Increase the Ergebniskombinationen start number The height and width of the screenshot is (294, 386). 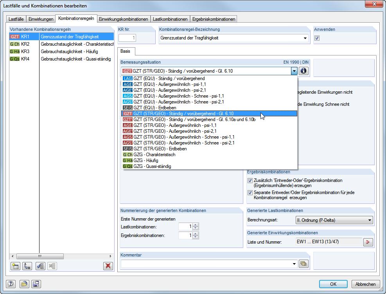196,233
